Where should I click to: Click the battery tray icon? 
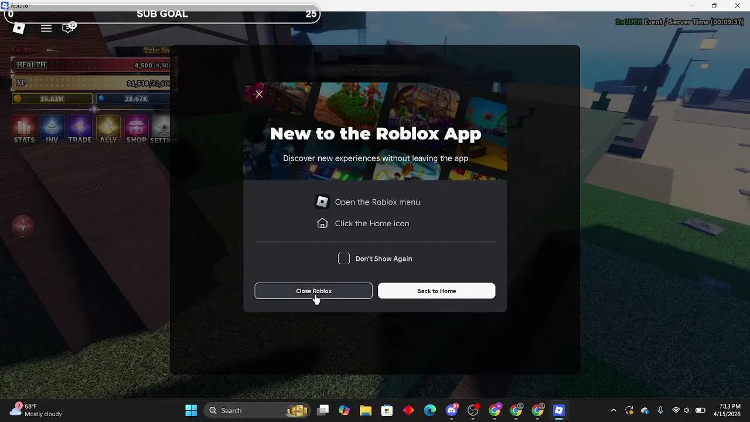700,410
